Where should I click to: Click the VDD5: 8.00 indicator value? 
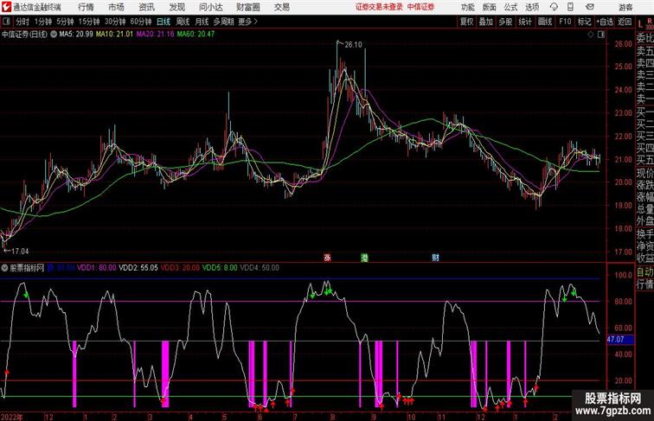pyautogui.click(x=220, y=268)
